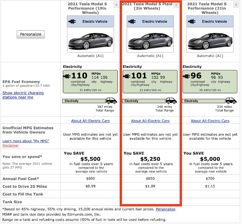Click the Plaid's electric plug icon
242x224 pixels.
click(133, 21)
